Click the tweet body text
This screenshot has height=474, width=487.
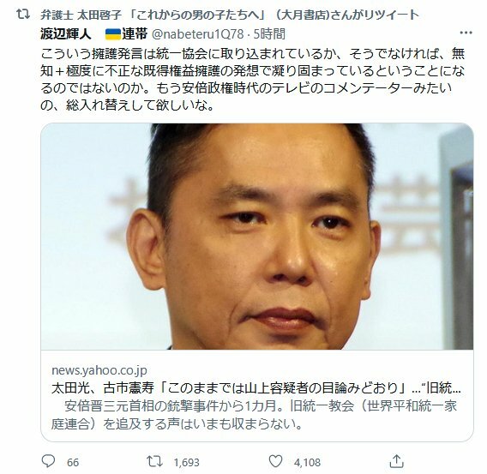click(x=253, y=80)
